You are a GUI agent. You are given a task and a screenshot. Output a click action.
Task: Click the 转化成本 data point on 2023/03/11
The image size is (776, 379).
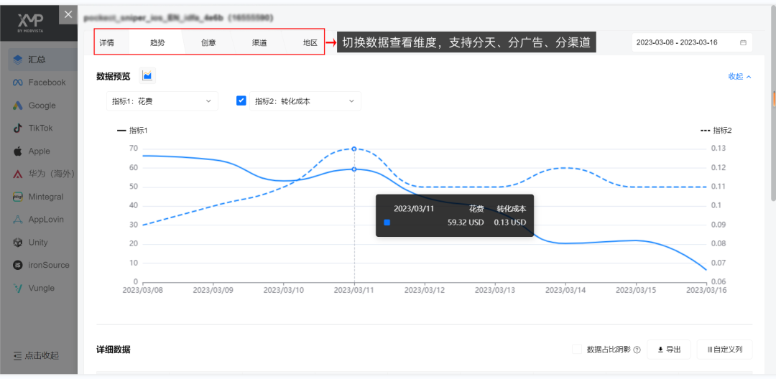(x=354, y=149)
